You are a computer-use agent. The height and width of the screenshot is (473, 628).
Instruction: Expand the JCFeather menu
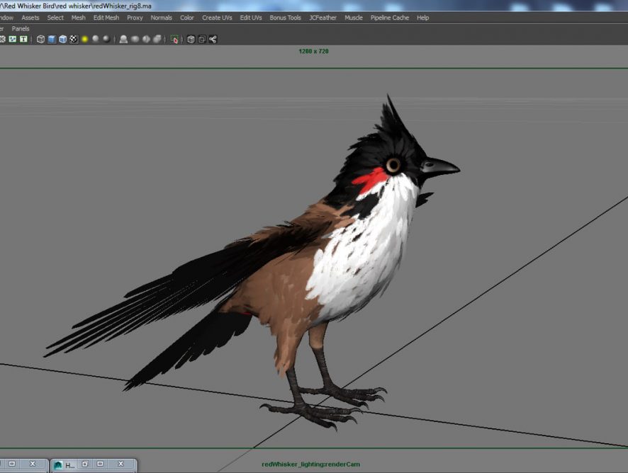(323, 18)
